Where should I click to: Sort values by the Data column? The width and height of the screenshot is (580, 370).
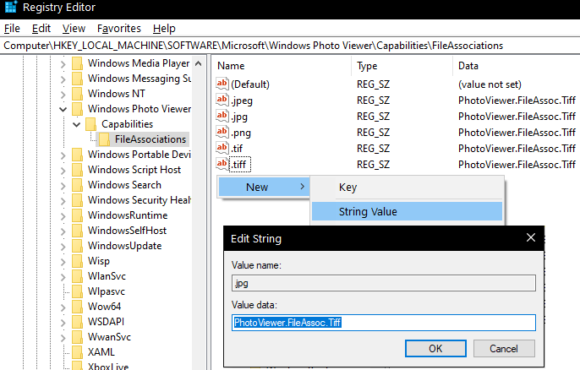coord(517,66)
